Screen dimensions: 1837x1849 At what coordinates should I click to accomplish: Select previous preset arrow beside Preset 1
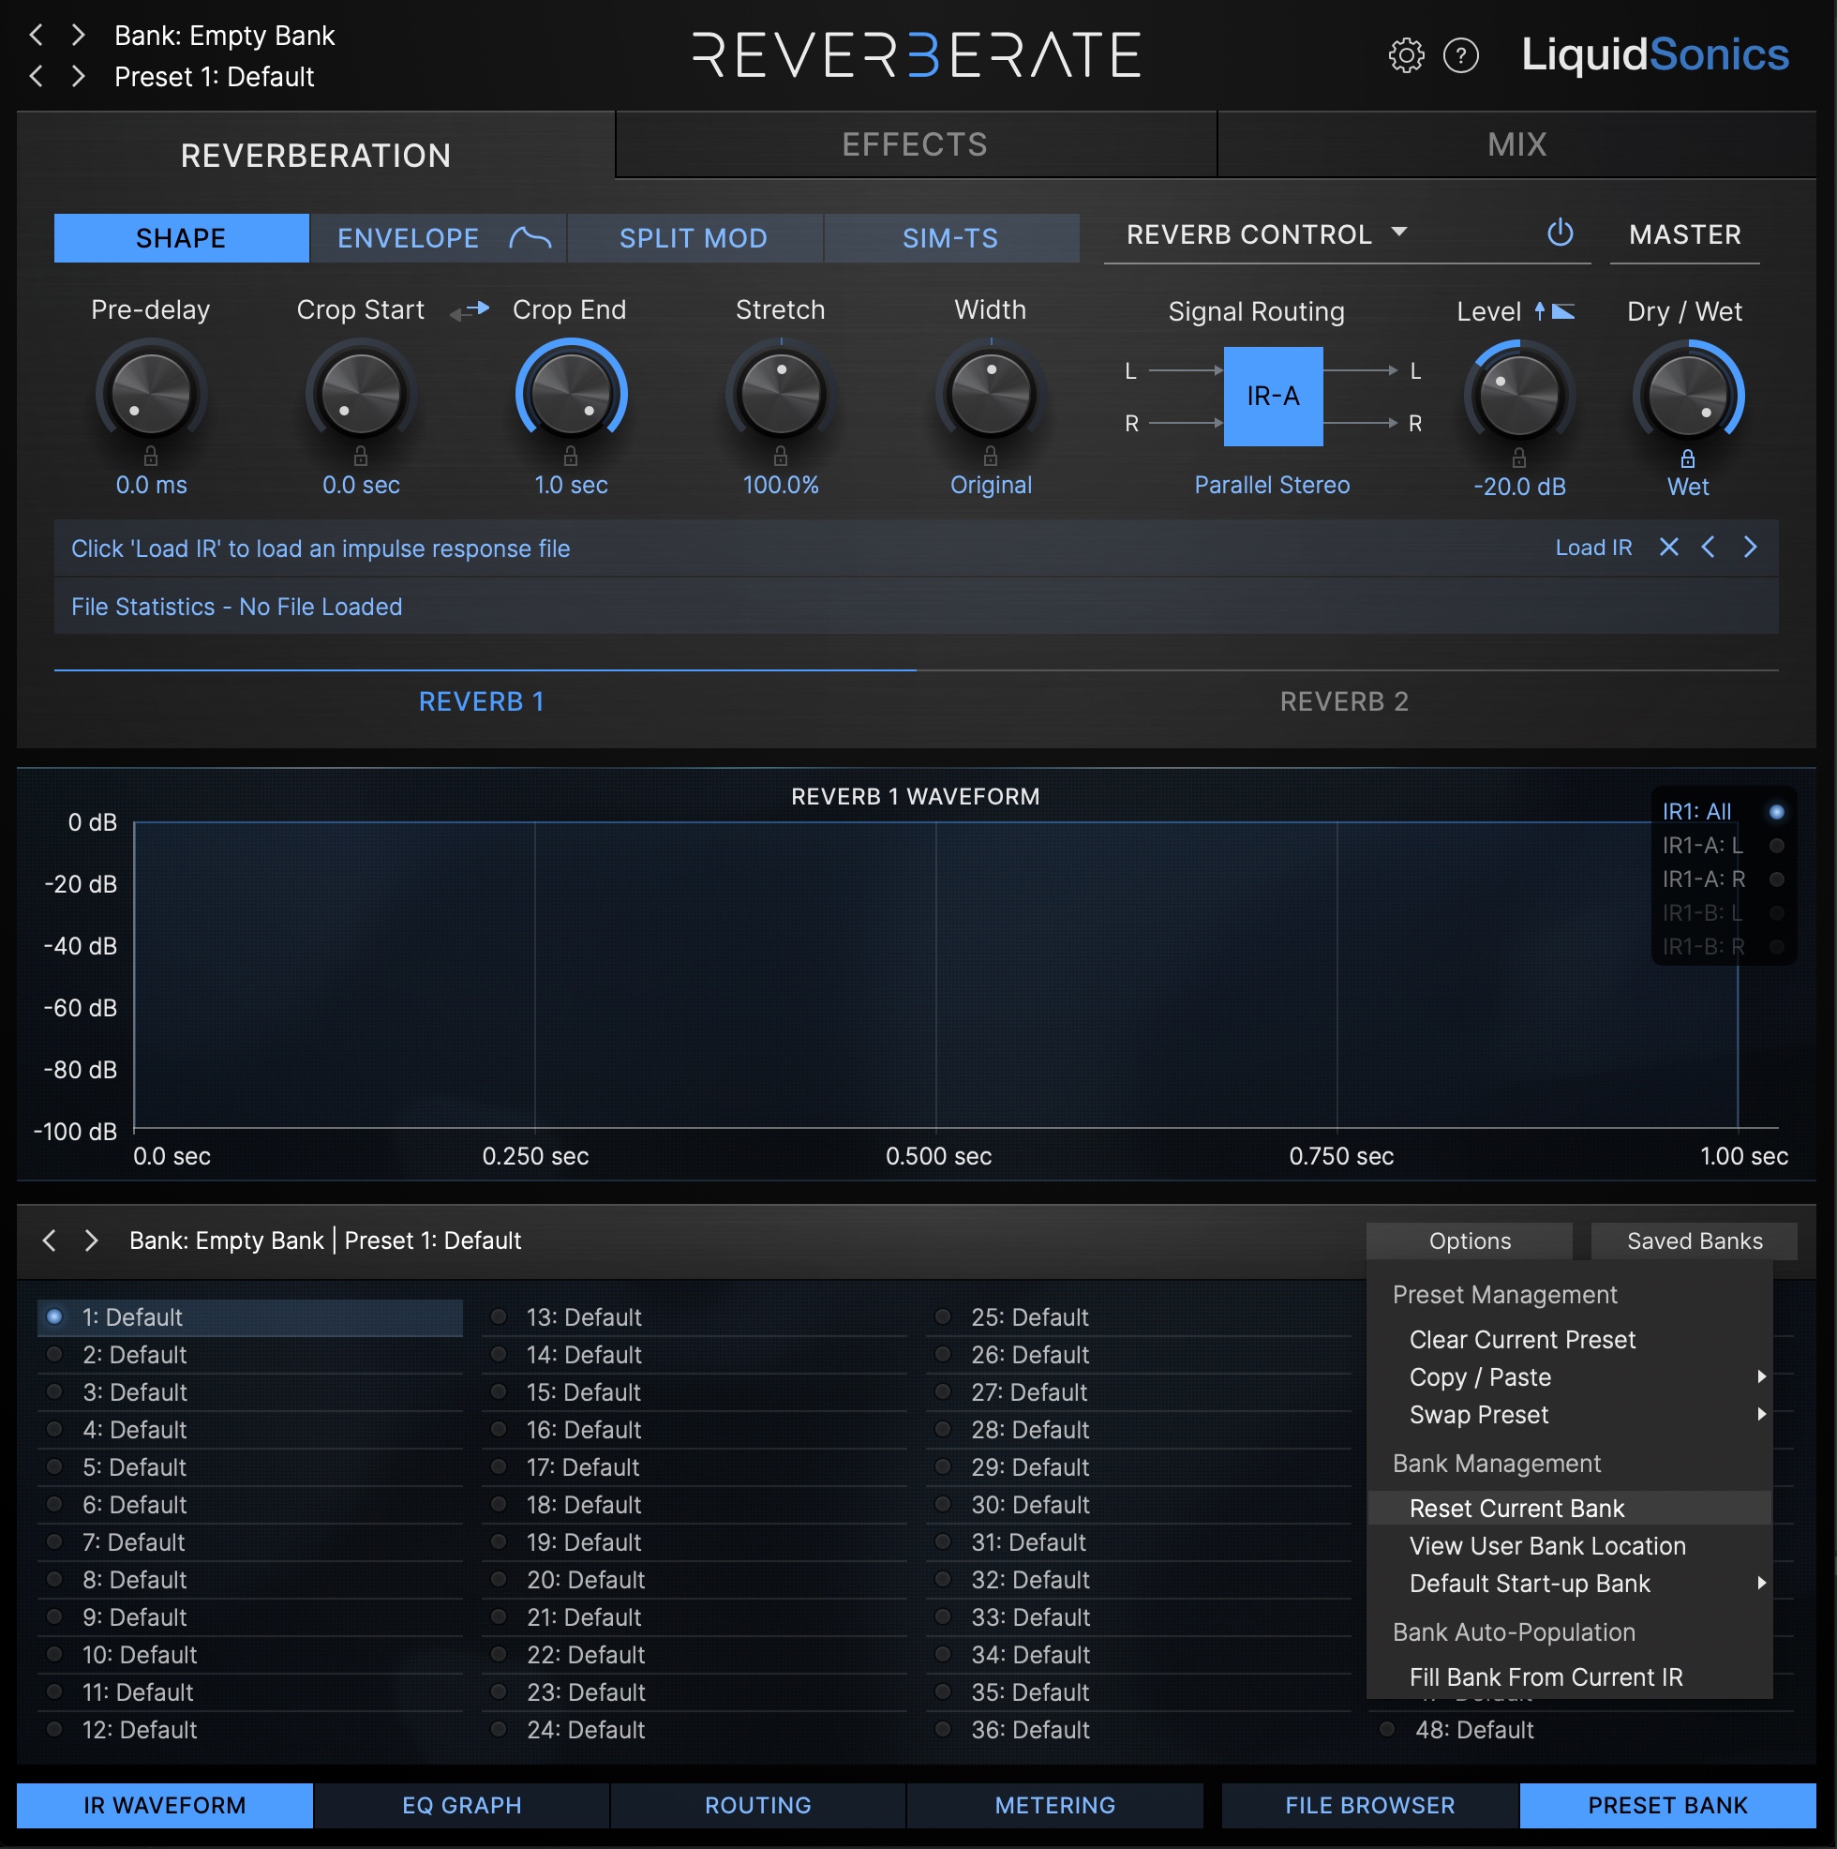[x=37, y=77]
